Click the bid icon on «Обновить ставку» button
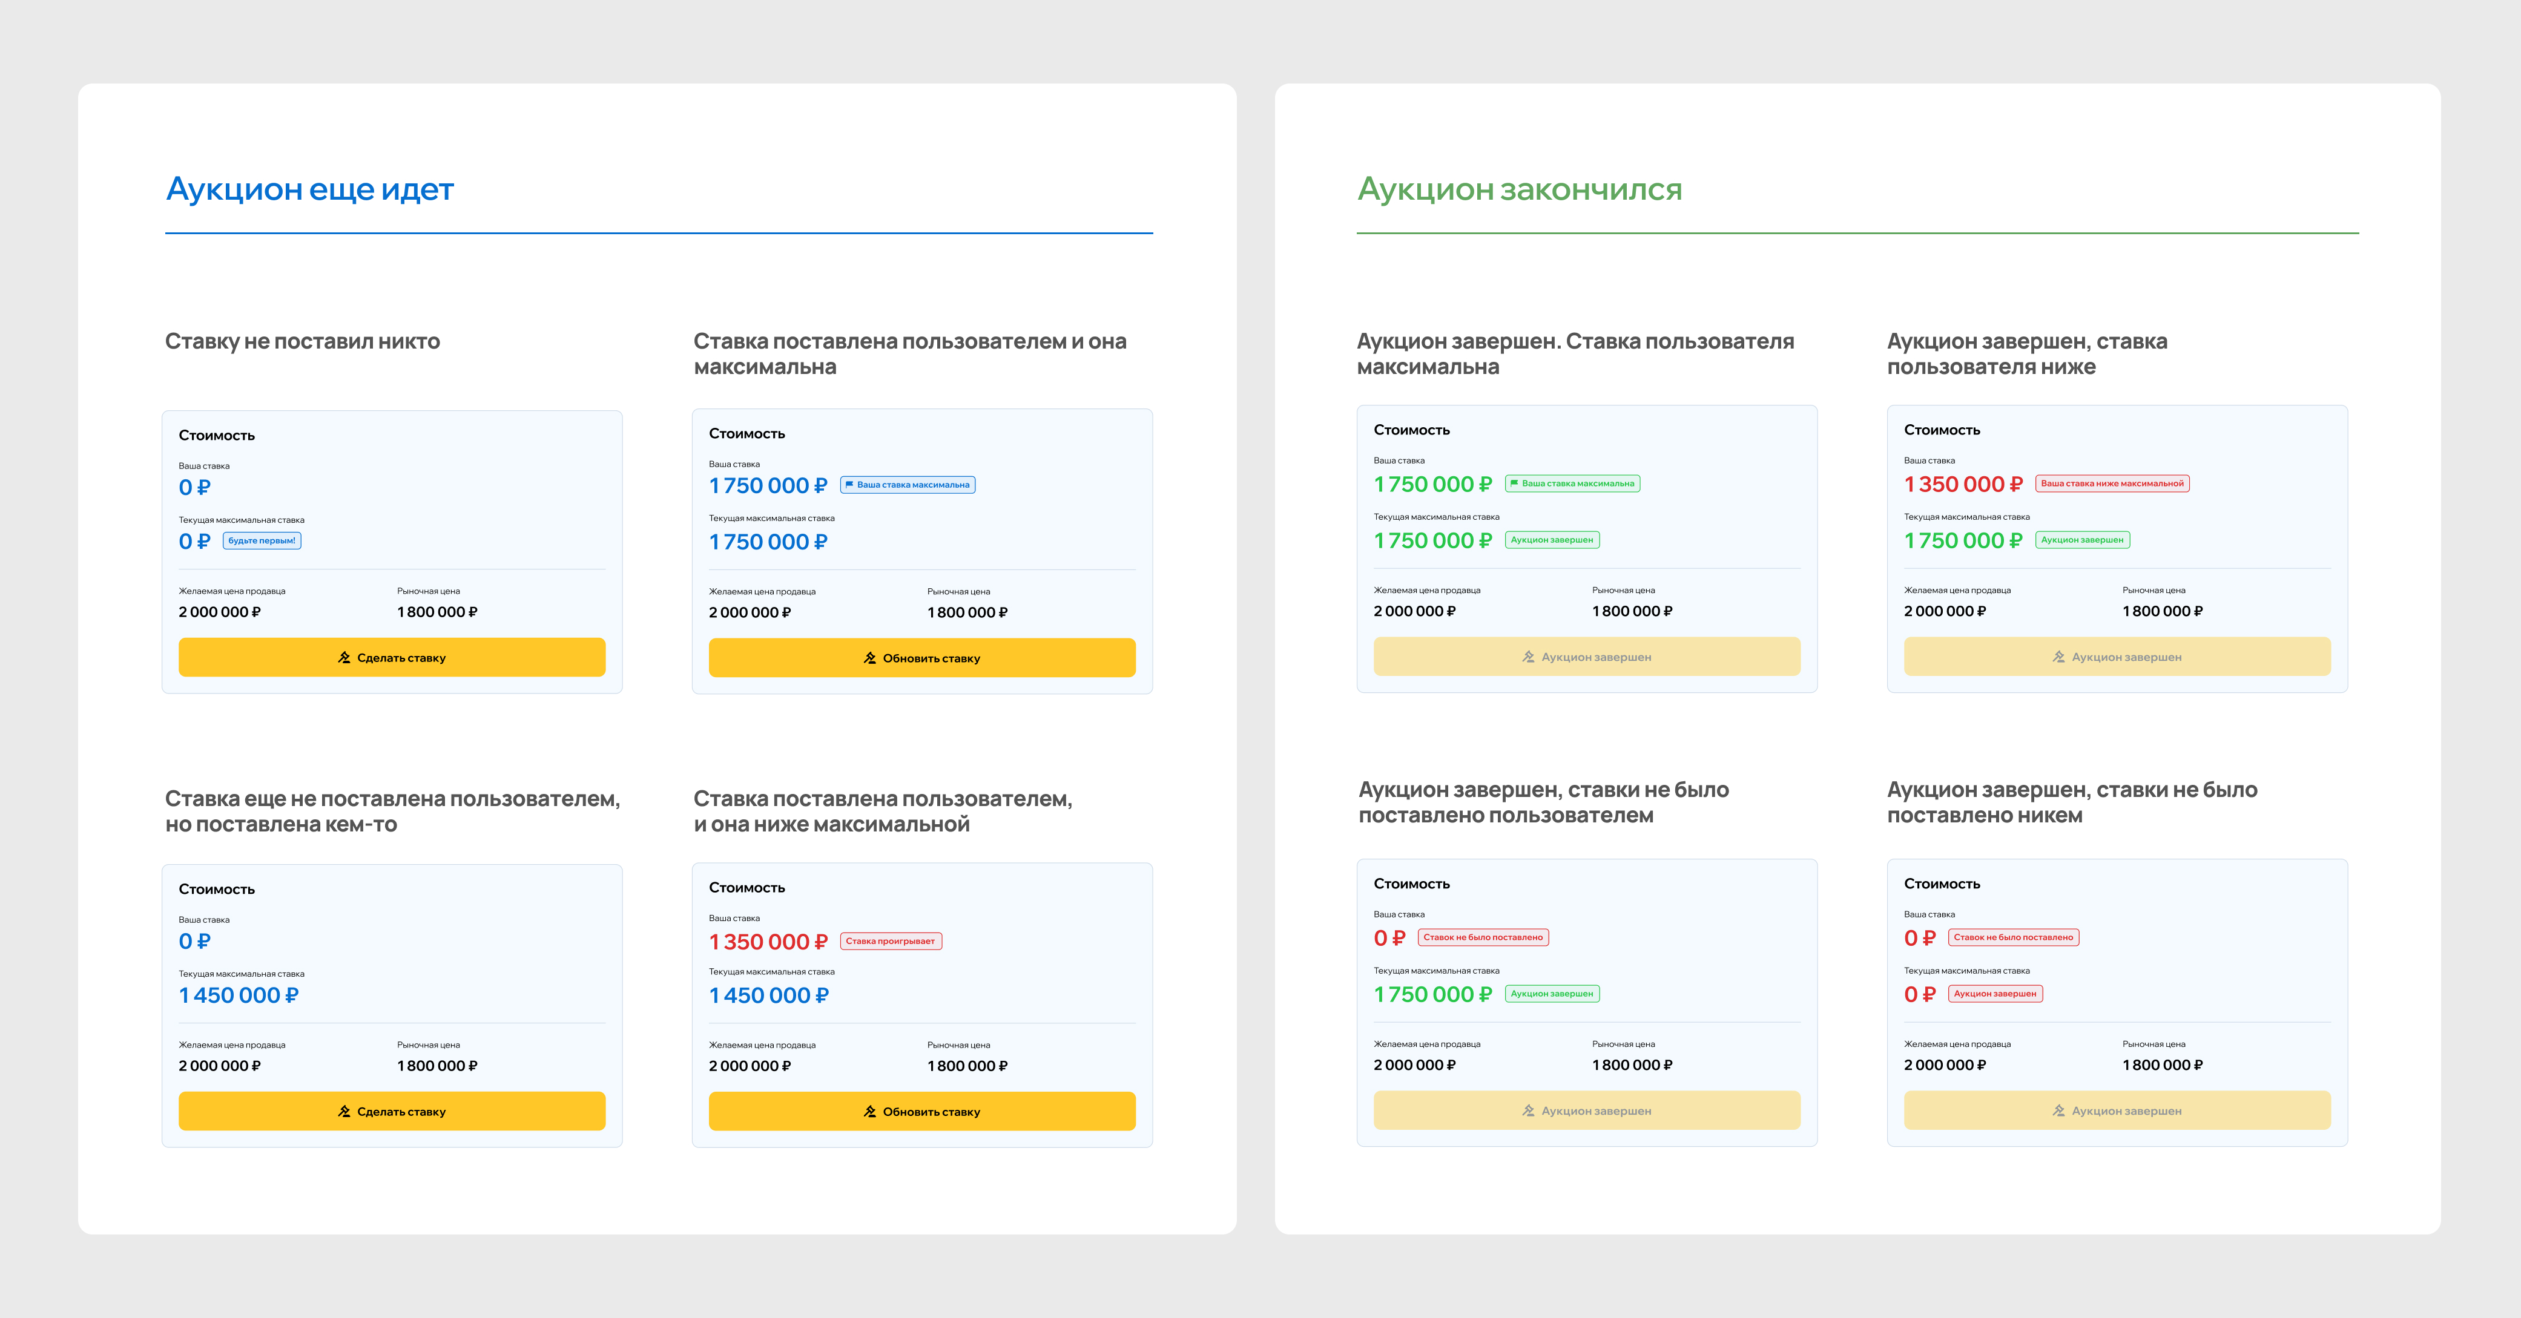 point(869,658)
